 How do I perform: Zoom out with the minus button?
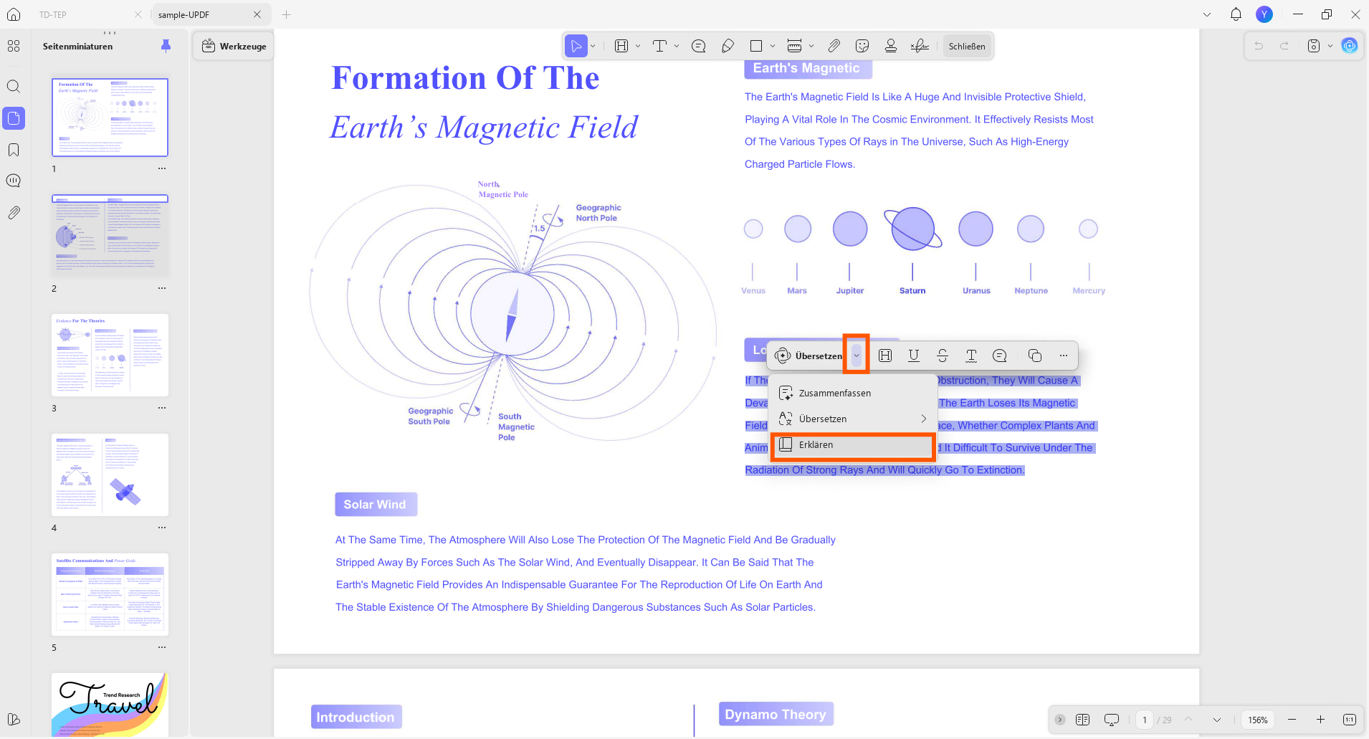1292,720
